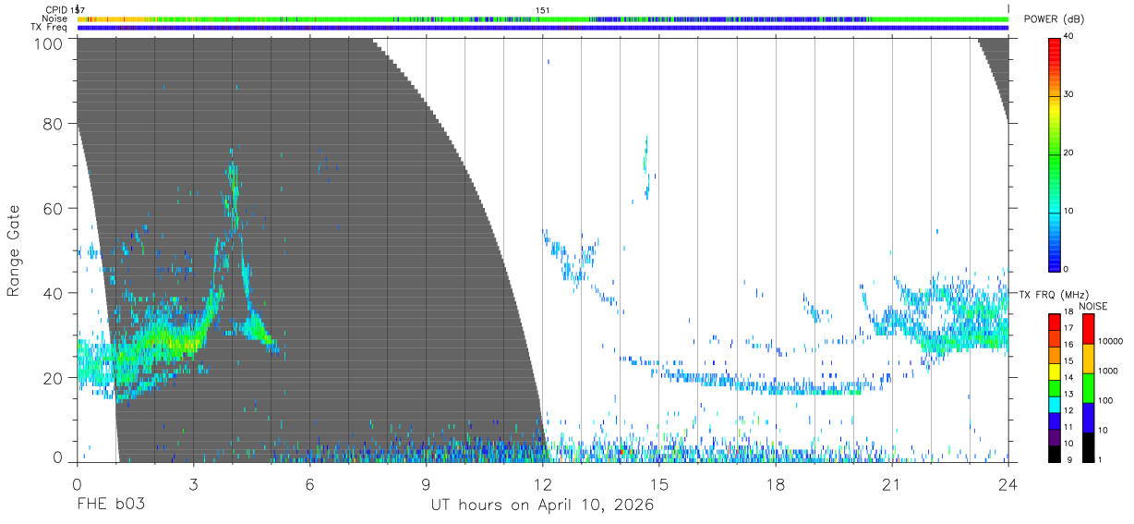This screenshot has height=524, width=1134.
Task: Click the '12' tick on UT hours axis
Action: pyautogui.click(x=543, y=483)
